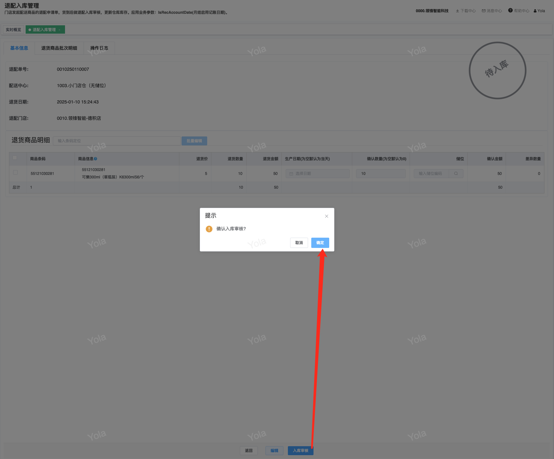
Task: Open the 退货商品批次明细 tab
Action: [59, 48]
